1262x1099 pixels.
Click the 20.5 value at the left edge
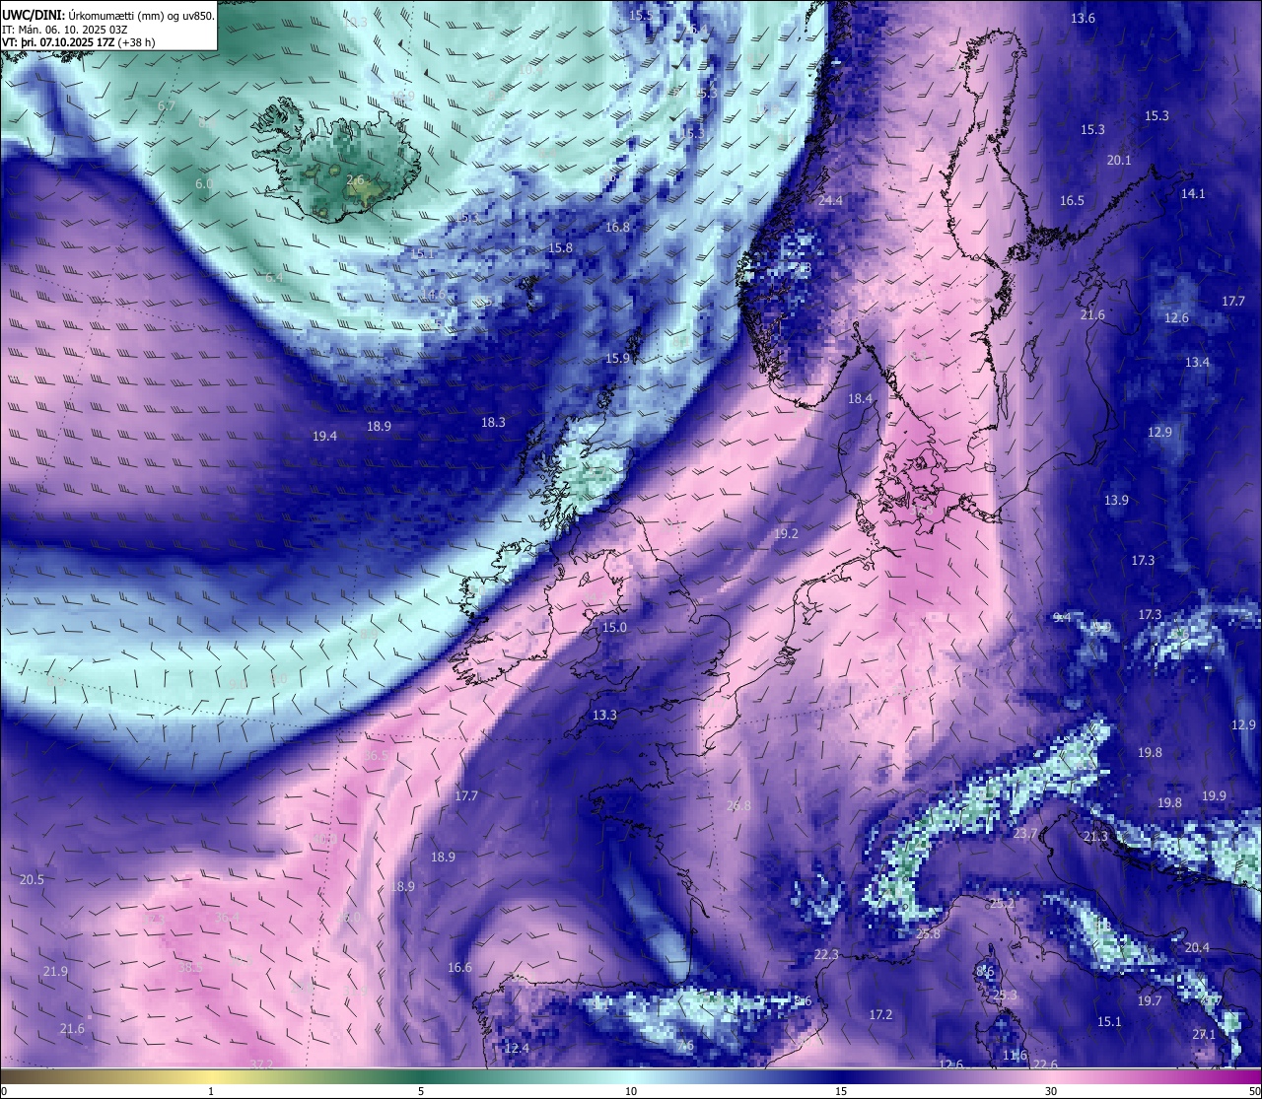pyautogui.click(x=32, y=879)
